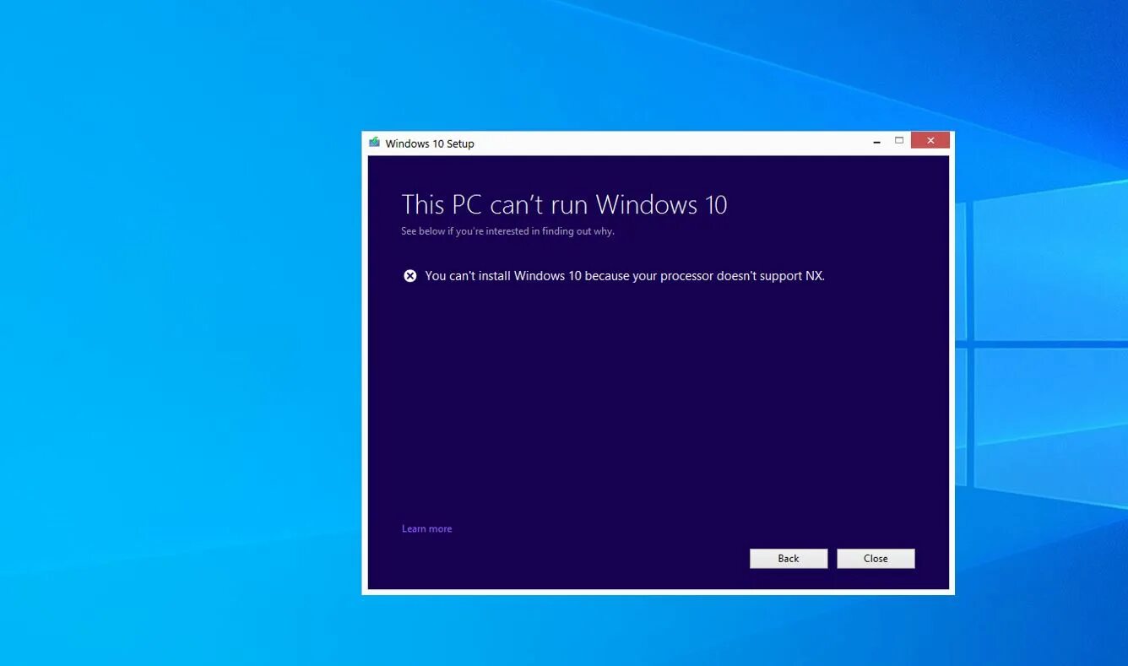The image size is (1128, 666).
Task: Click the error X icon beside the NX message
Action: click(409, 275)
